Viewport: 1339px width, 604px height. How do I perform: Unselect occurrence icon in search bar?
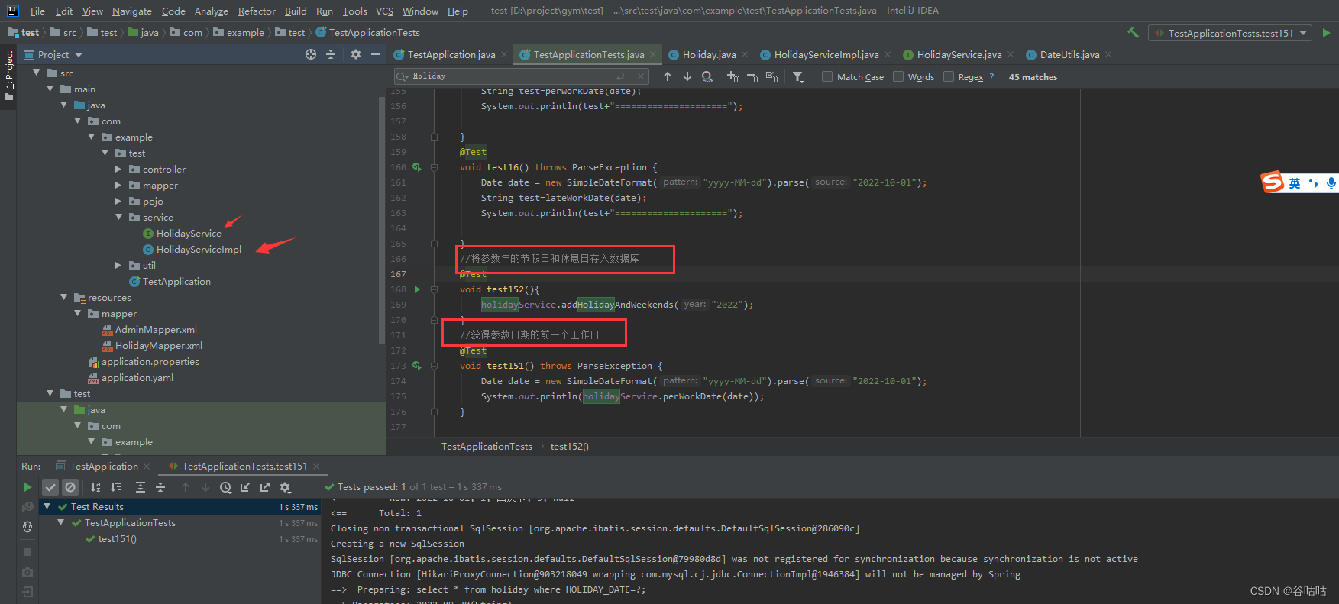[x=752, y=76]
